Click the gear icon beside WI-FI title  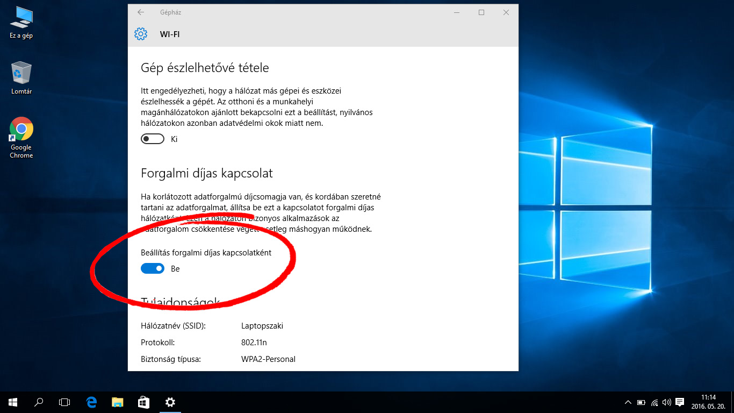141,34
